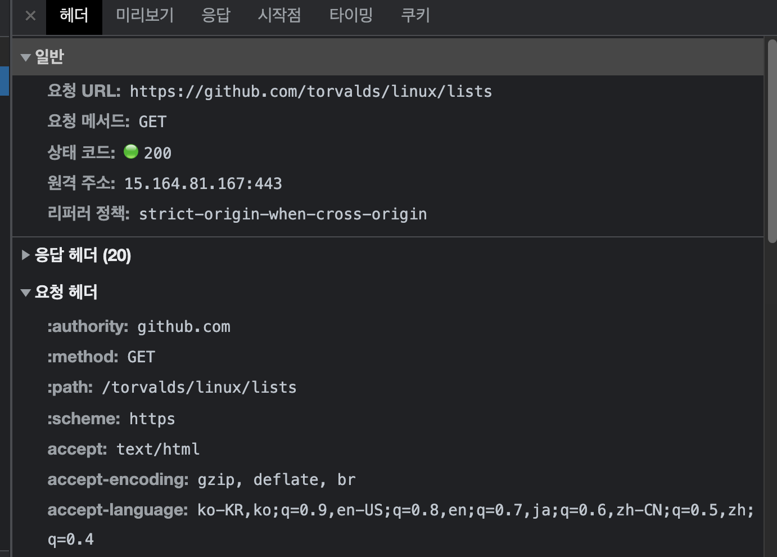Screen dimensions: 777x557
Task: Click the :method header value GET
Action: pyautogui.click(x=141, y=357)
